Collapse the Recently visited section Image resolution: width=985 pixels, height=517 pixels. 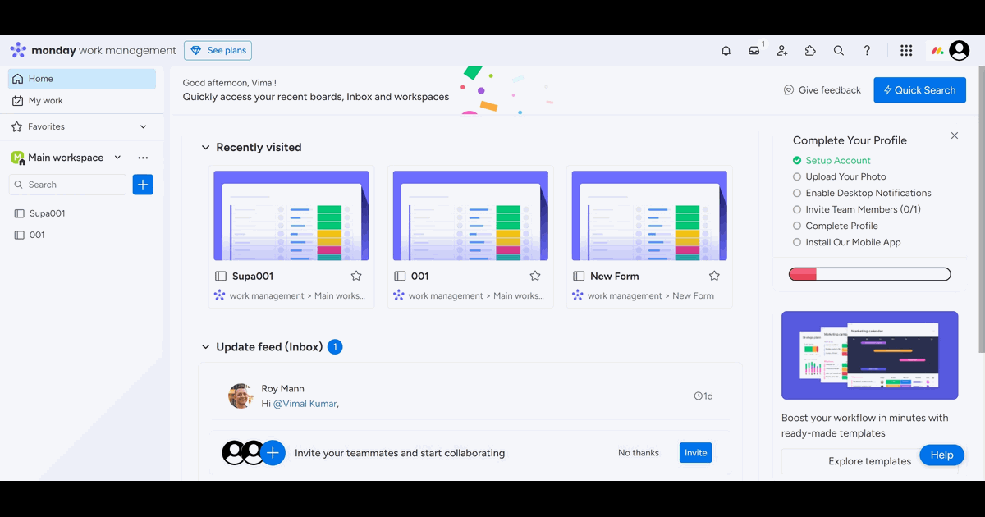[x=205, y=148]
